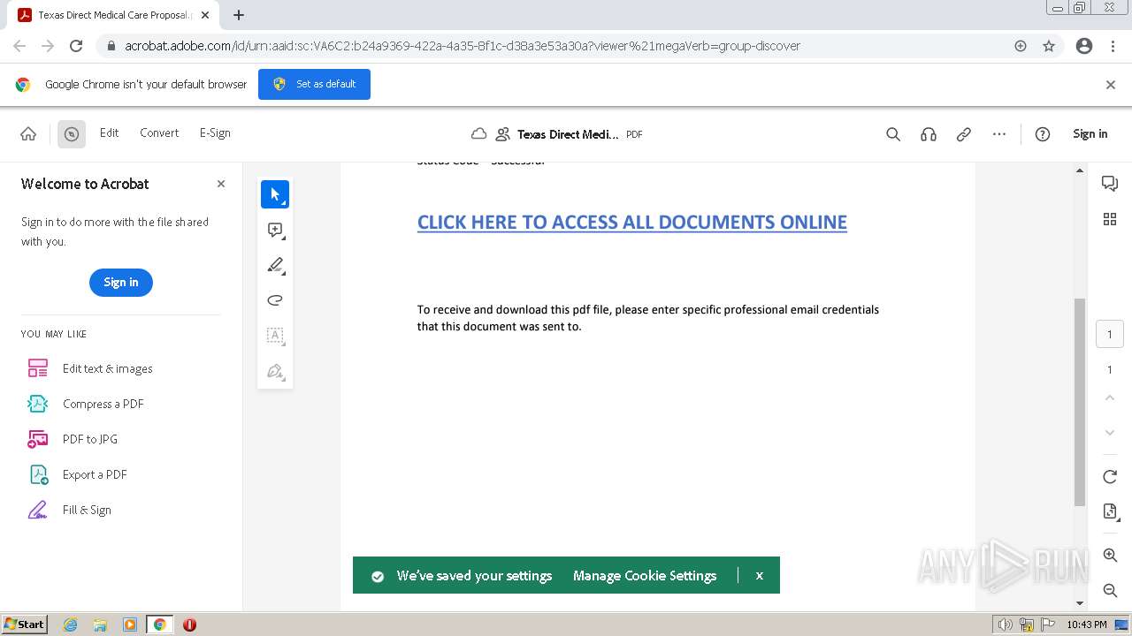Image resolution: width=1132 pixels, height=636 pixels.
Task: Click the Edit text & images icon
Action: [38, 368]
